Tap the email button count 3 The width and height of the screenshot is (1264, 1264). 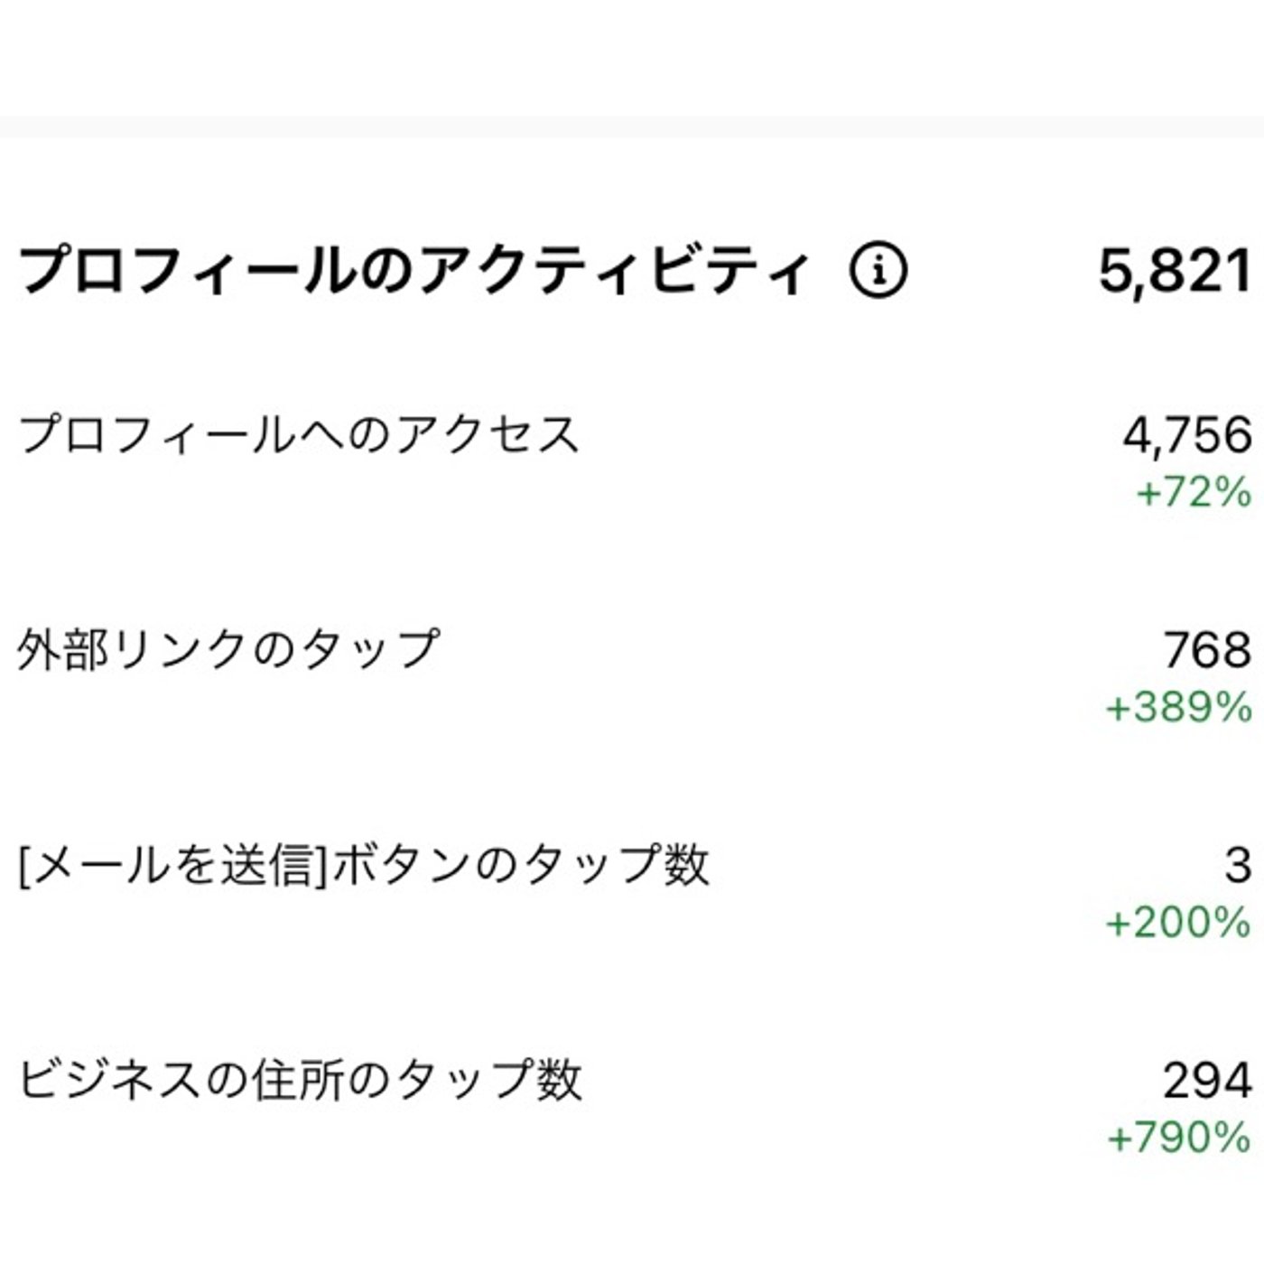1238,865
